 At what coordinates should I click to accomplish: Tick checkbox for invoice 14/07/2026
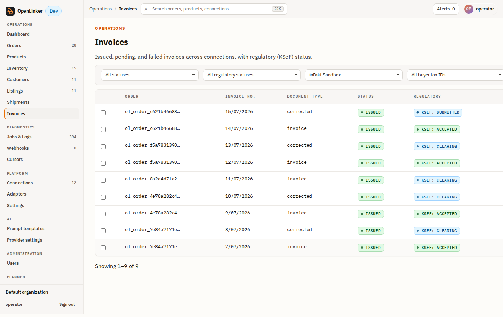click(103, 130)
